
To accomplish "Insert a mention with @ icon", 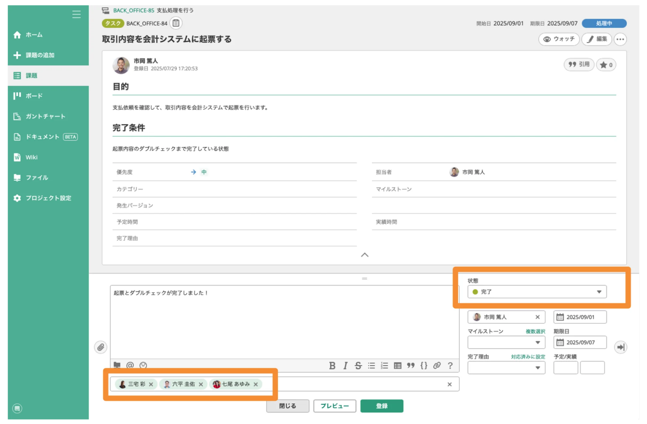I will tap(130, 365).
